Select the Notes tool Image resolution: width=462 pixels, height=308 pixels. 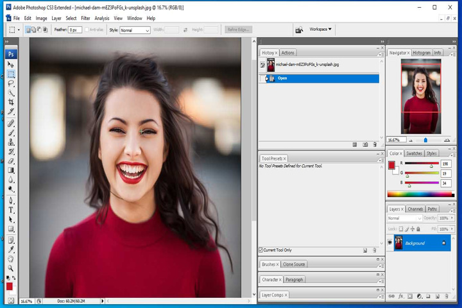pos(11,240)
